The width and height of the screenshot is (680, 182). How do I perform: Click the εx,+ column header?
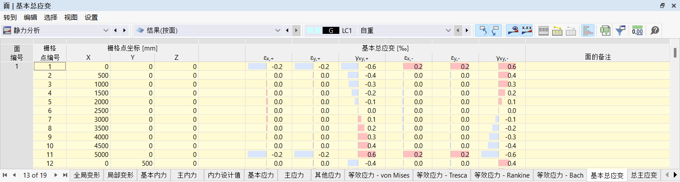(268, 57)
